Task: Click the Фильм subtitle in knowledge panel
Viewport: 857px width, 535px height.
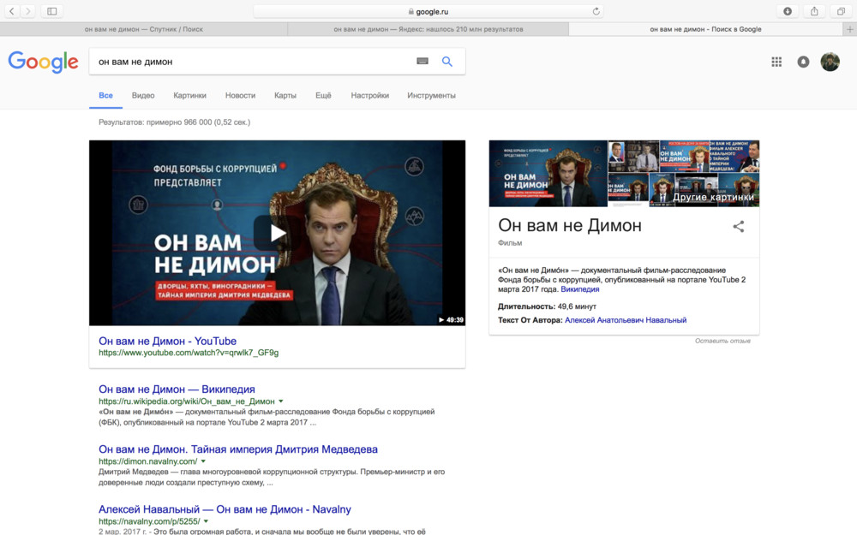Action: point(510,243)
